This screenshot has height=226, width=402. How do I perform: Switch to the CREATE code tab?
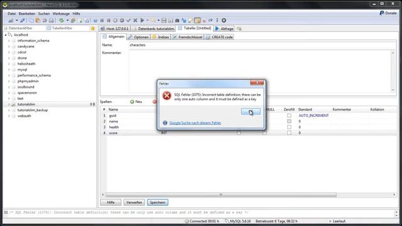tap(219, 37)
